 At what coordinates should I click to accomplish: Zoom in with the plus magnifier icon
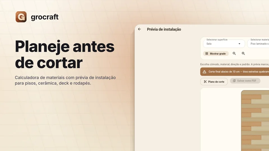tap(243, 53)
